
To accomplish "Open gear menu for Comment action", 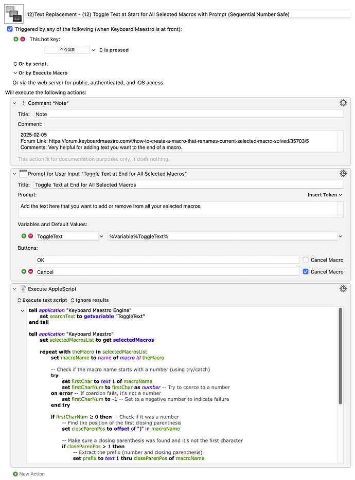I will coord(343,103).
